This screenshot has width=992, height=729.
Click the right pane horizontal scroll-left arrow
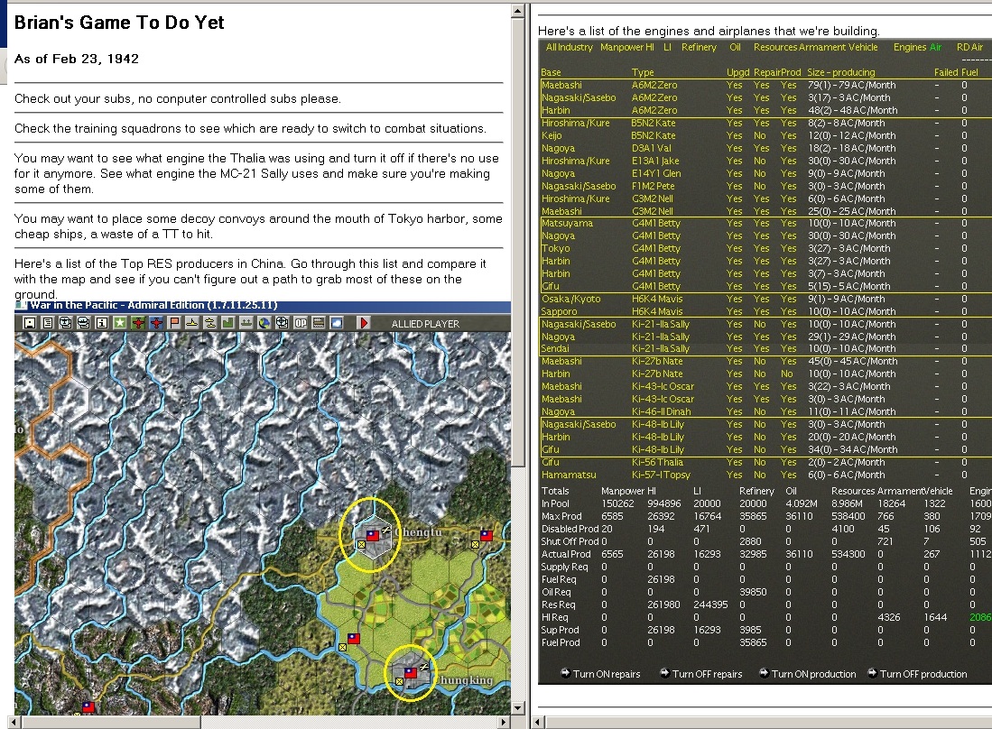[x=537, y=722]
